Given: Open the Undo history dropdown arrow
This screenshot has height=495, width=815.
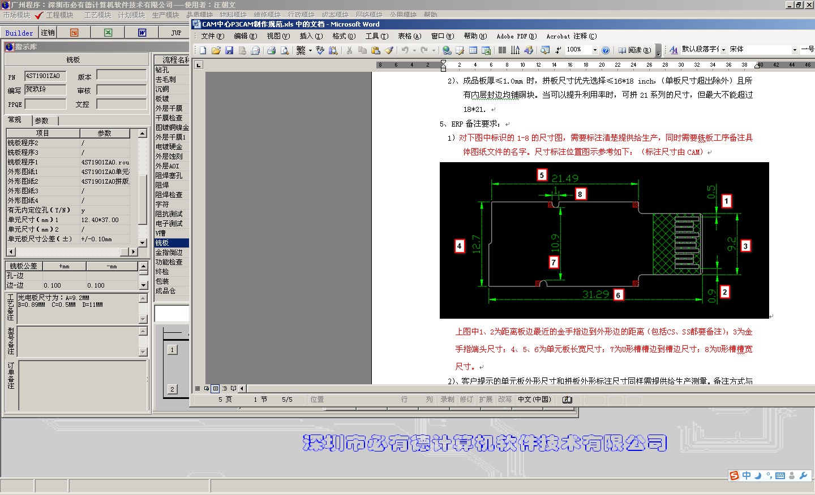Looking at the screenshot, I should 414,50.
